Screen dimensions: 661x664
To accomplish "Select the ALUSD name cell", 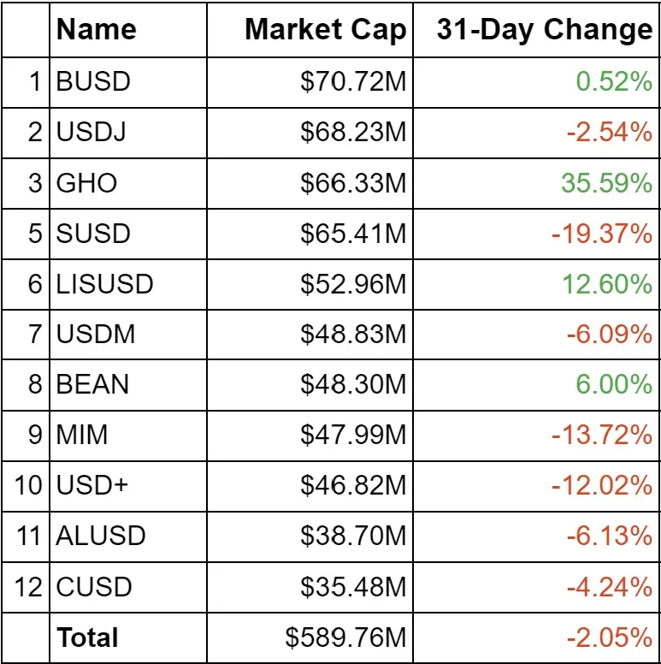I will pos(101,537).
